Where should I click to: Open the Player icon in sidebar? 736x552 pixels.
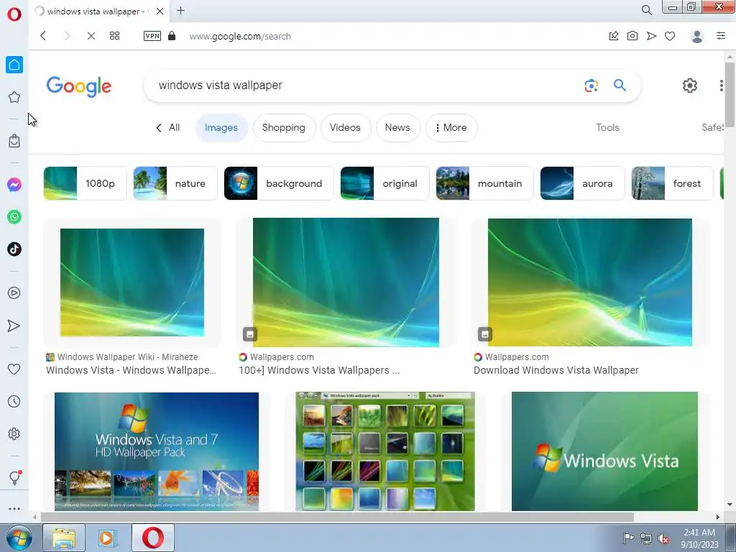14,293
